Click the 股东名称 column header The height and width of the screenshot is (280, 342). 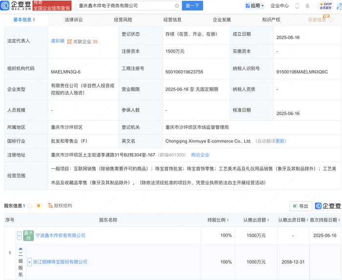pos(108,220)
